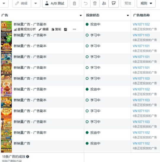Click the audience people icon in toolbar
160x162 pixels.
tap(104, 4)
